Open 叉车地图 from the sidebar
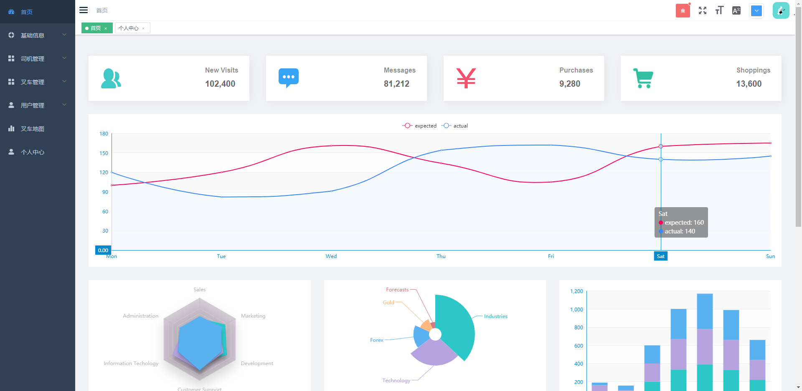This screenshot has width=802, height=391. [33, 129]
